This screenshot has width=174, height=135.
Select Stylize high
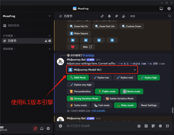tap(149, 77)
